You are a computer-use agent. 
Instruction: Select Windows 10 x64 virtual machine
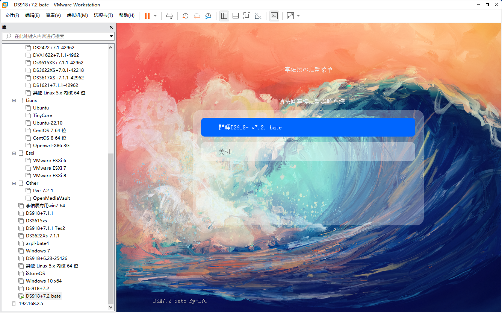44,281
